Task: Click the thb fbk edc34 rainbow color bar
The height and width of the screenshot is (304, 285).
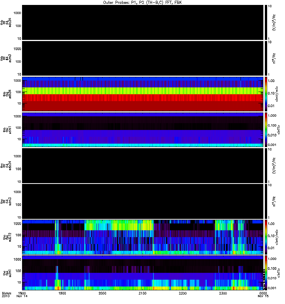Action: 266,94
